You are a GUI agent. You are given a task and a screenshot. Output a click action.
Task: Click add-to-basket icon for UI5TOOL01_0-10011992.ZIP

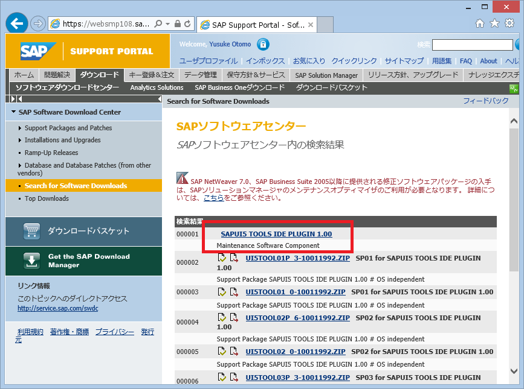click(222, 292)
